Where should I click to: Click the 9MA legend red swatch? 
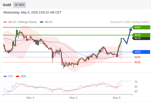coord(17,76)
